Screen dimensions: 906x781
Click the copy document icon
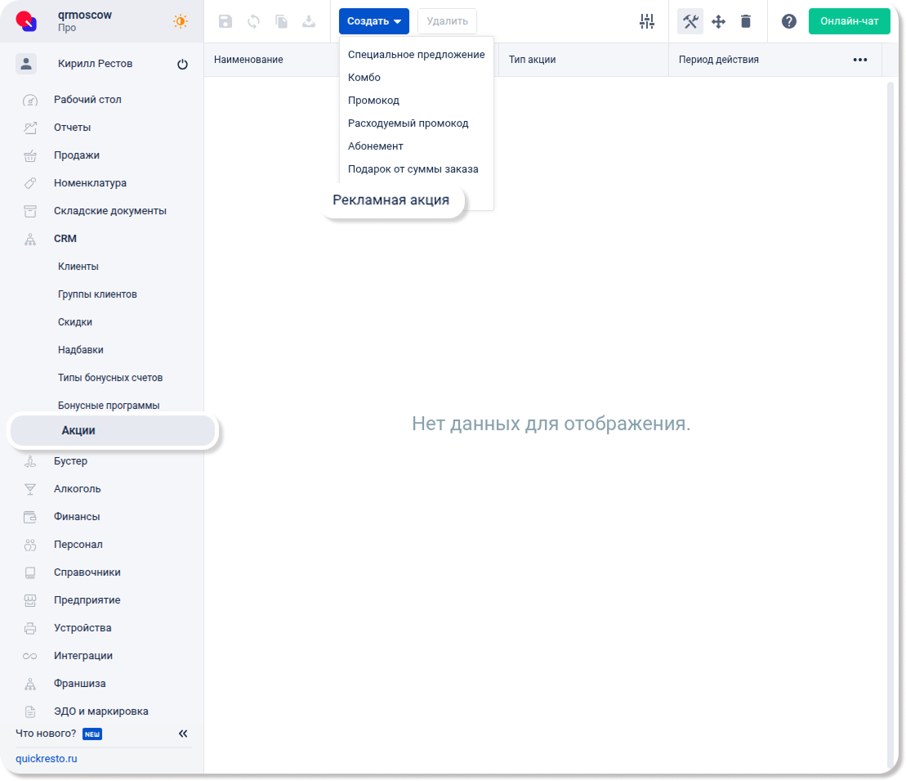281,22
